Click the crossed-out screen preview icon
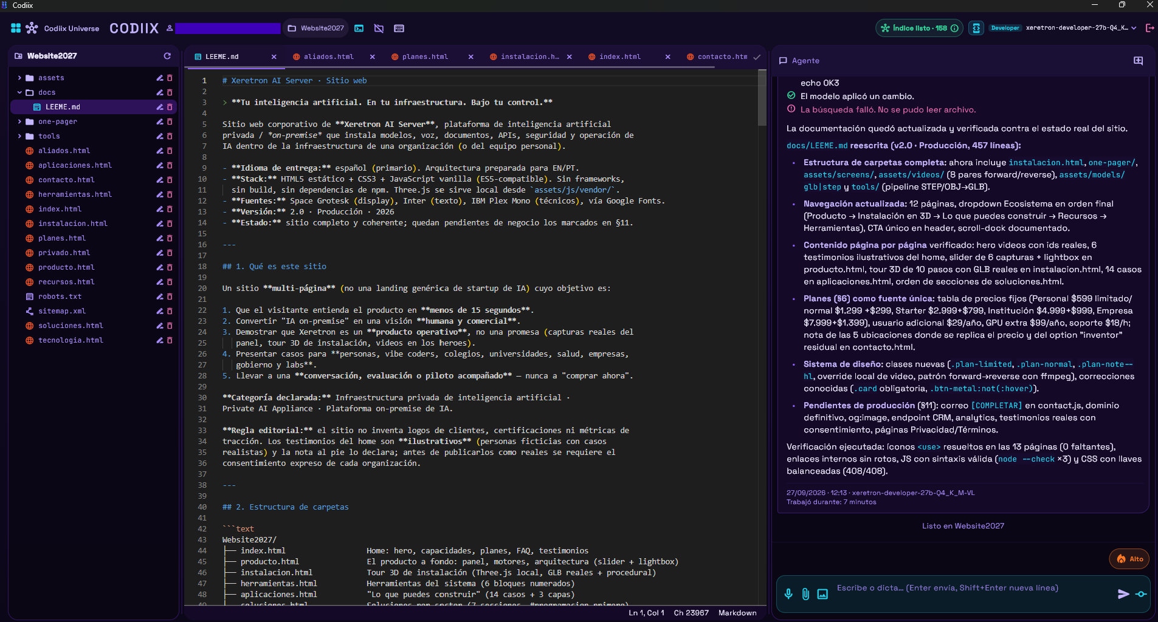1158x622 pixels. pyautogui.click(x=379, y=29)
